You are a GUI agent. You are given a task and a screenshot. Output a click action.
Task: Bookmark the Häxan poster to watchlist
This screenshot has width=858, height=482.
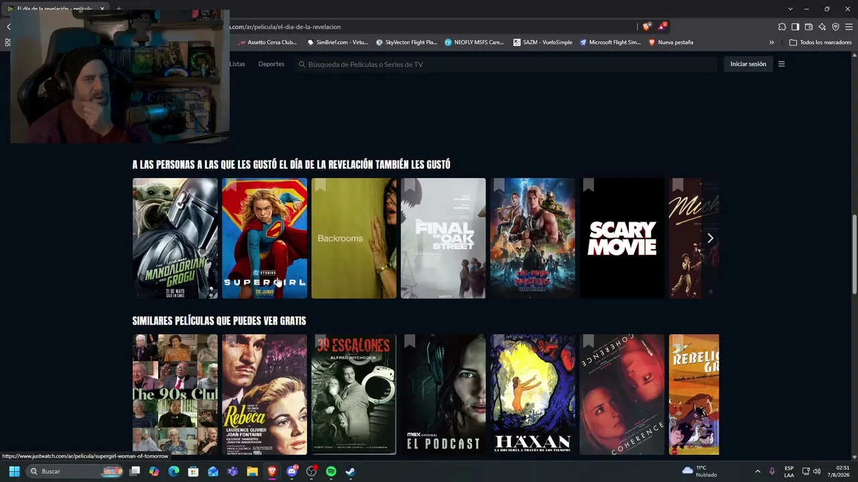point(499,341)
